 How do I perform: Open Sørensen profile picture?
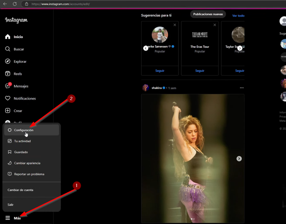(160, 35)
